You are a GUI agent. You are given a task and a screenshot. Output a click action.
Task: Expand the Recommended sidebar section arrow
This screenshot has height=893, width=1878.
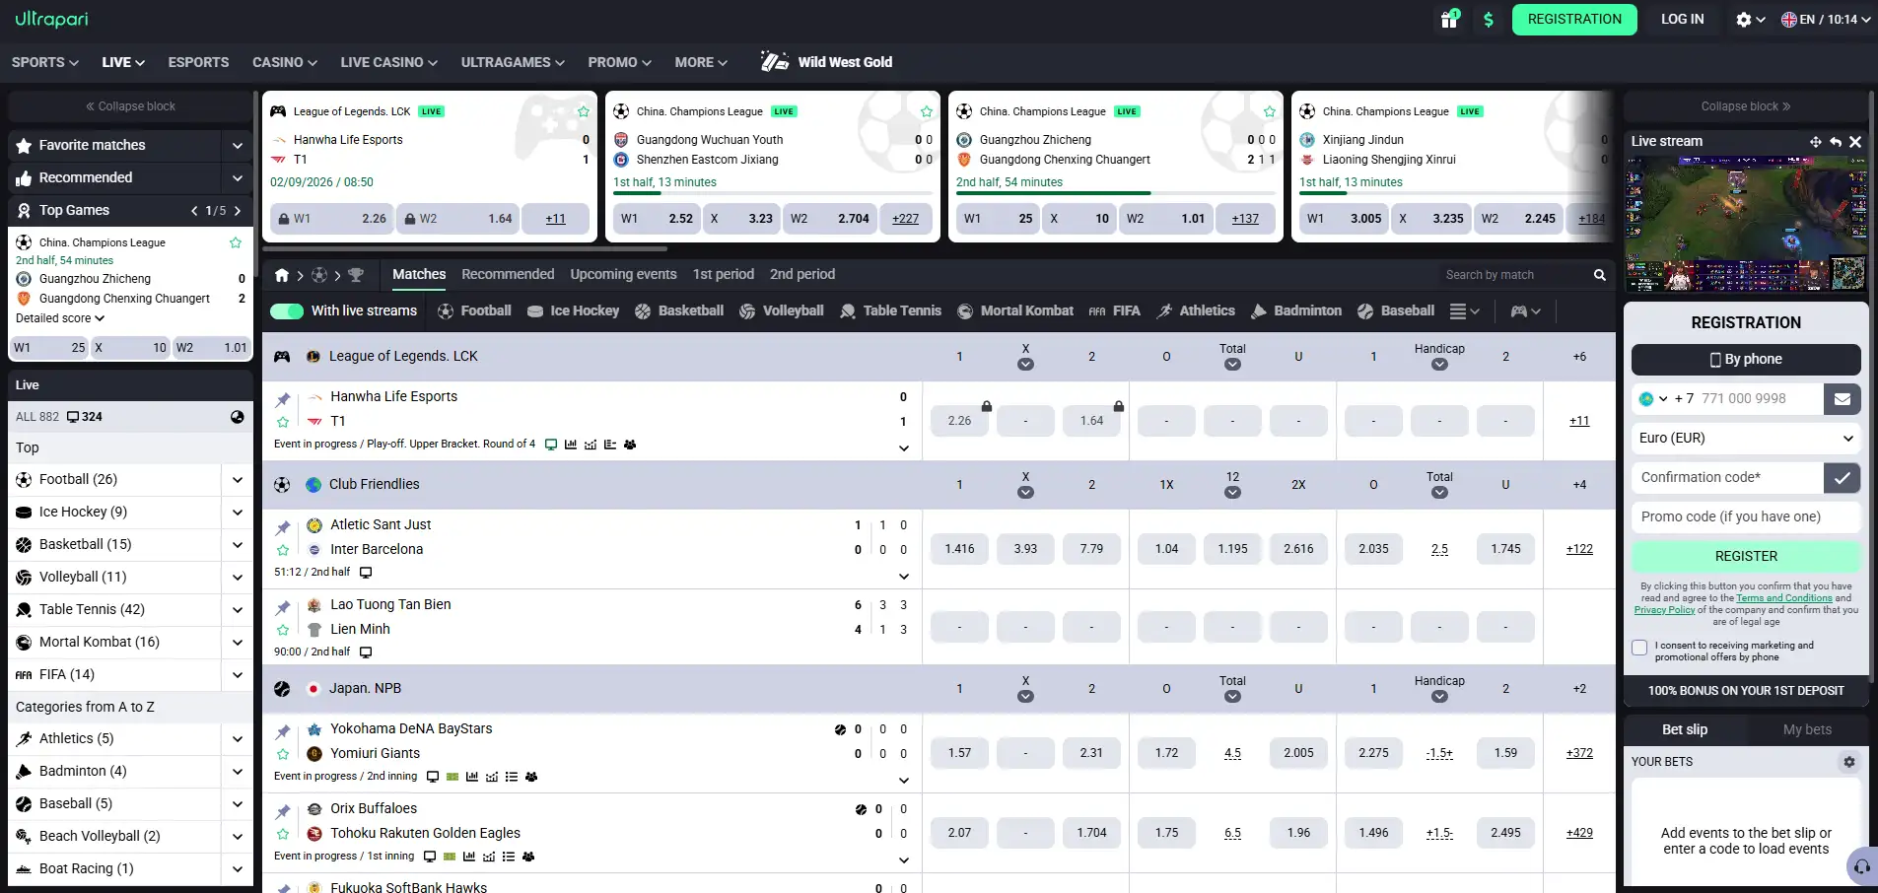coord(238,178)
